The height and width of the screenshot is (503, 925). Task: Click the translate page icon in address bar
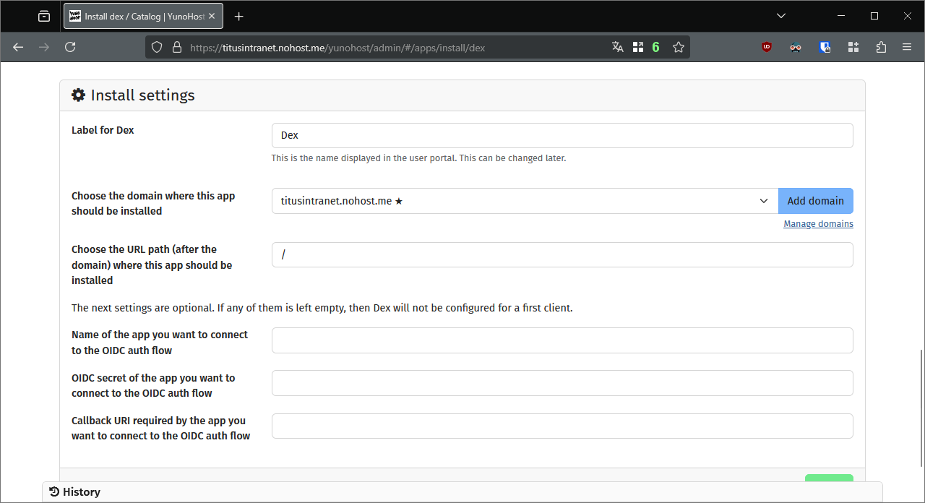coord(617,47)
